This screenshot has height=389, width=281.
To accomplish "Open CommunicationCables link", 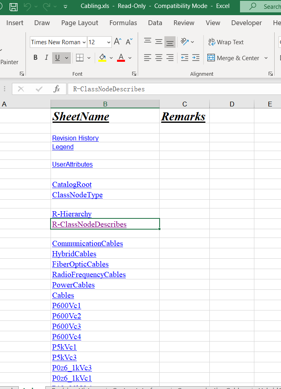I will coord(88,244).
